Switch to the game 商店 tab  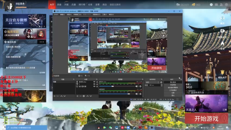coord(105,5)
